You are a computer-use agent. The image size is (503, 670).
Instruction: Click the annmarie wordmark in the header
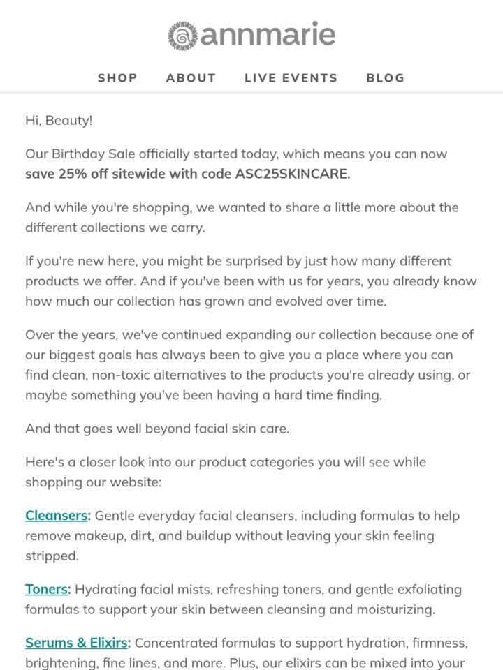coord(268,34)
